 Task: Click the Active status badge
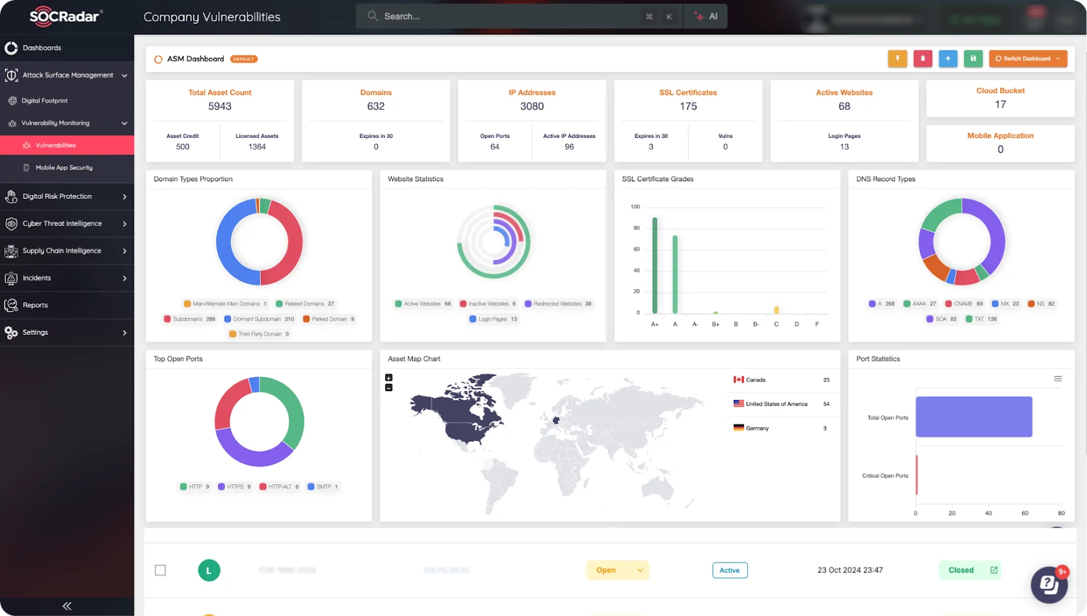pos(730,570)
